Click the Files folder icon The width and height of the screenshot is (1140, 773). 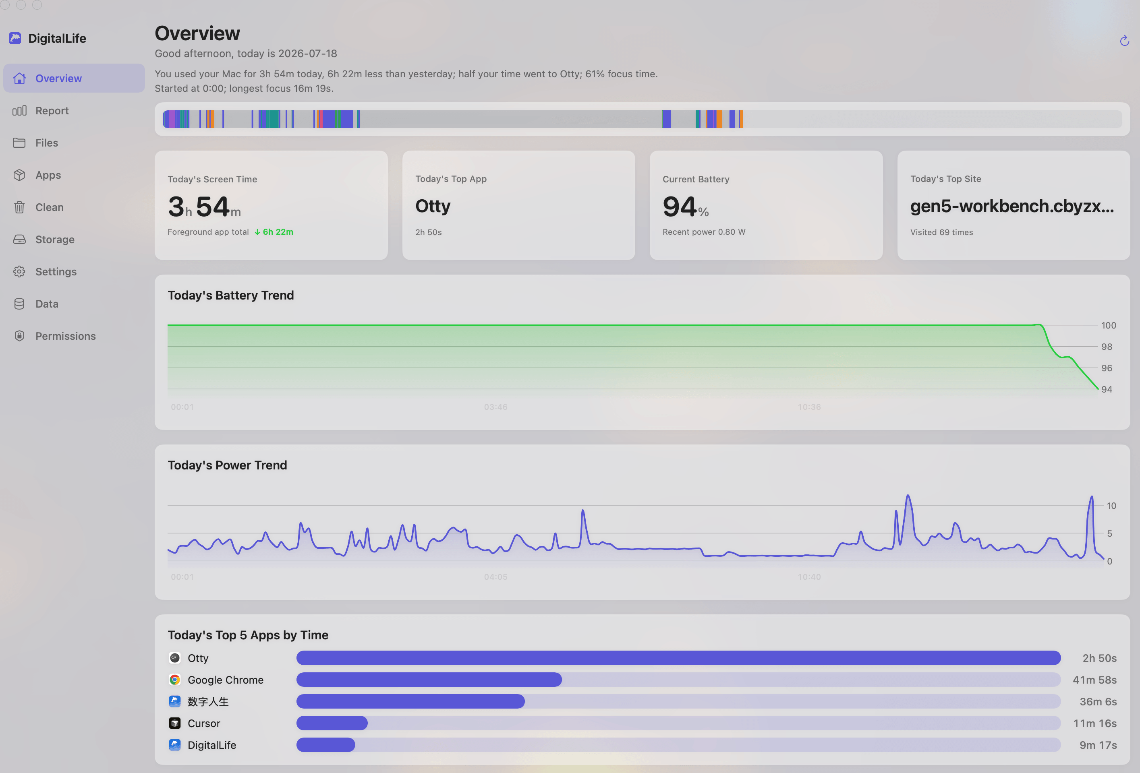click(x=19, y=143)
